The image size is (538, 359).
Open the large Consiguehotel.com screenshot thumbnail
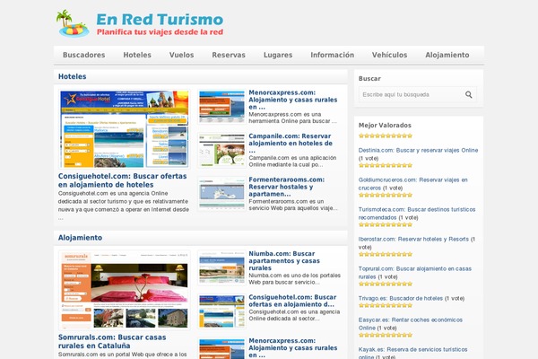[x=125, y=129]
